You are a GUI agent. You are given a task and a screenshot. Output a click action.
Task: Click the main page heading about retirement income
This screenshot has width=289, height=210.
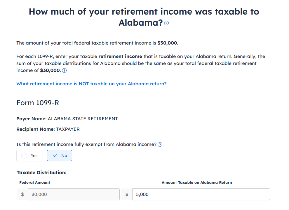pos(144,17)
